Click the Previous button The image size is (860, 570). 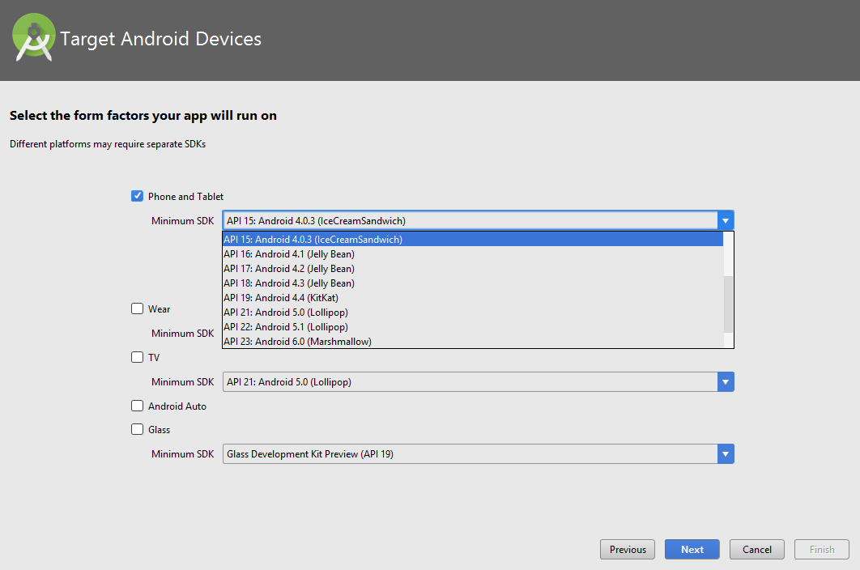click(x=628, y=549)
